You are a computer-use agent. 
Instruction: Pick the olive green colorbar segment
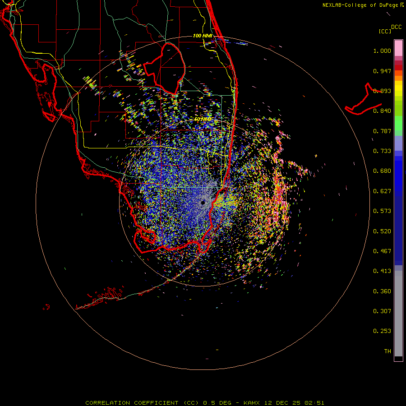[x=398, y=108]
